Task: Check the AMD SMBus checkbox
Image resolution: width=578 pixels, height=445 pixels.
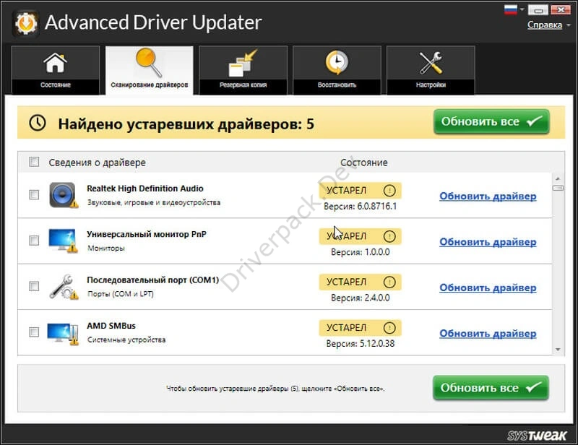Action: 34,332
